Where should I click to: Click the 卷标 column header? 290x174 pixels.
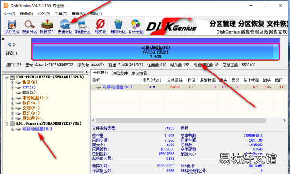pyautogui.click(x=116, y=80)
